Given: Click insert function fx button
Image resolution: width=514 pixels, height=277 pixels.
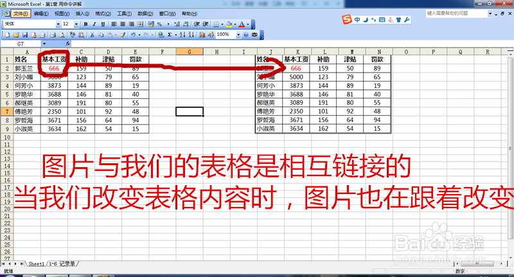Looking at the screenshot, I should click(x=68, y=44).
